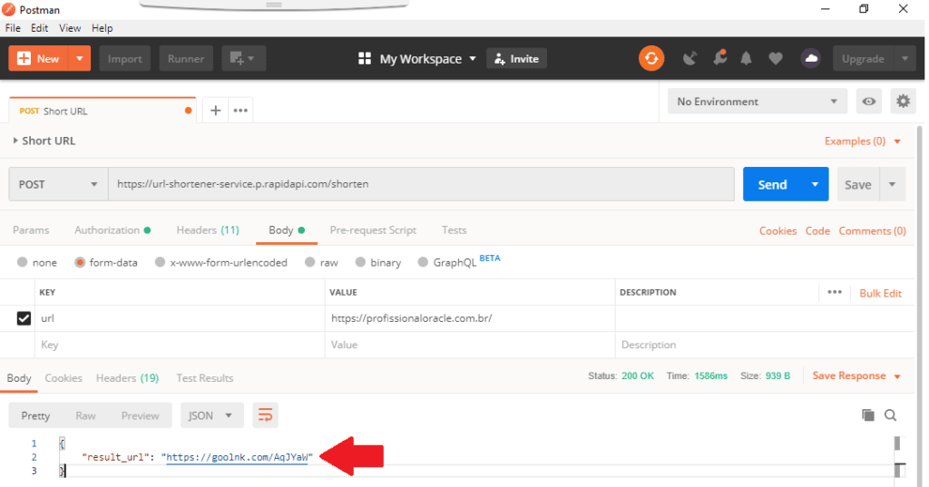Image resolution: width=929 pixels, height=487 pixels.
Task: Select binary body type
Action: point(360,262)
